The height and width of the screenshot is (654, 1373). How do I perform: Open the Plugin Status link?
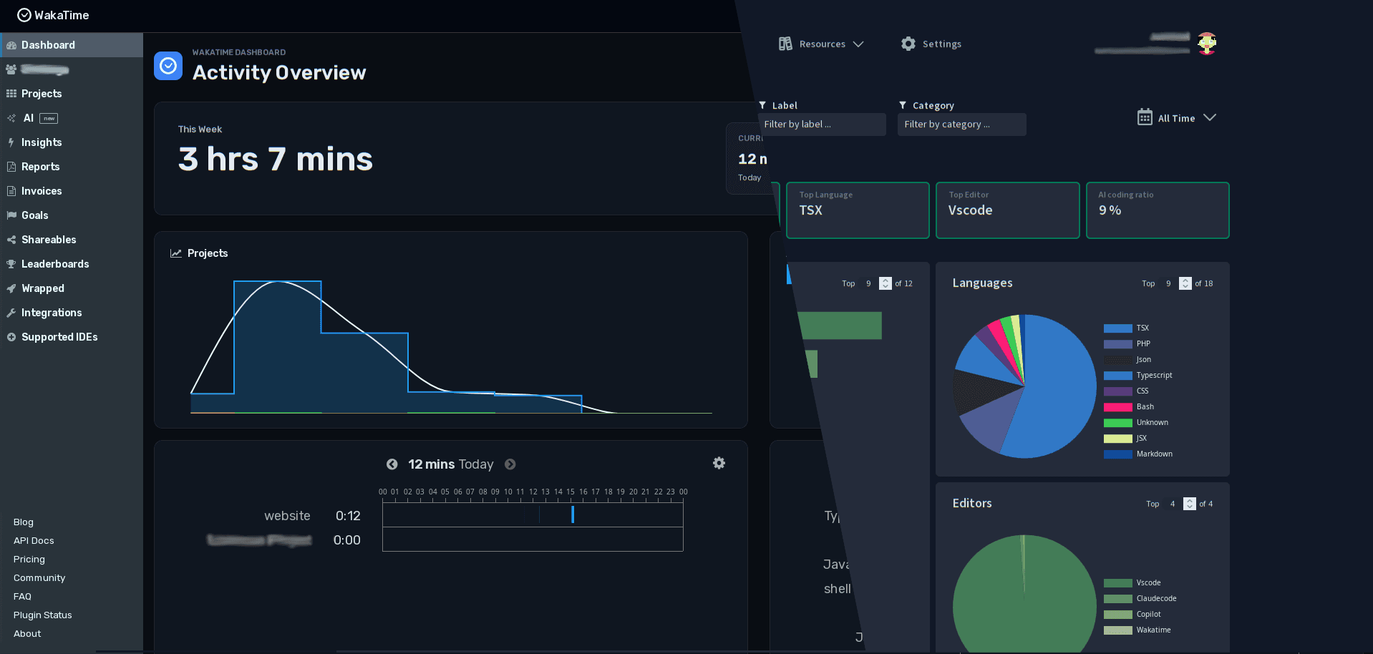click(x=43, y=615)
